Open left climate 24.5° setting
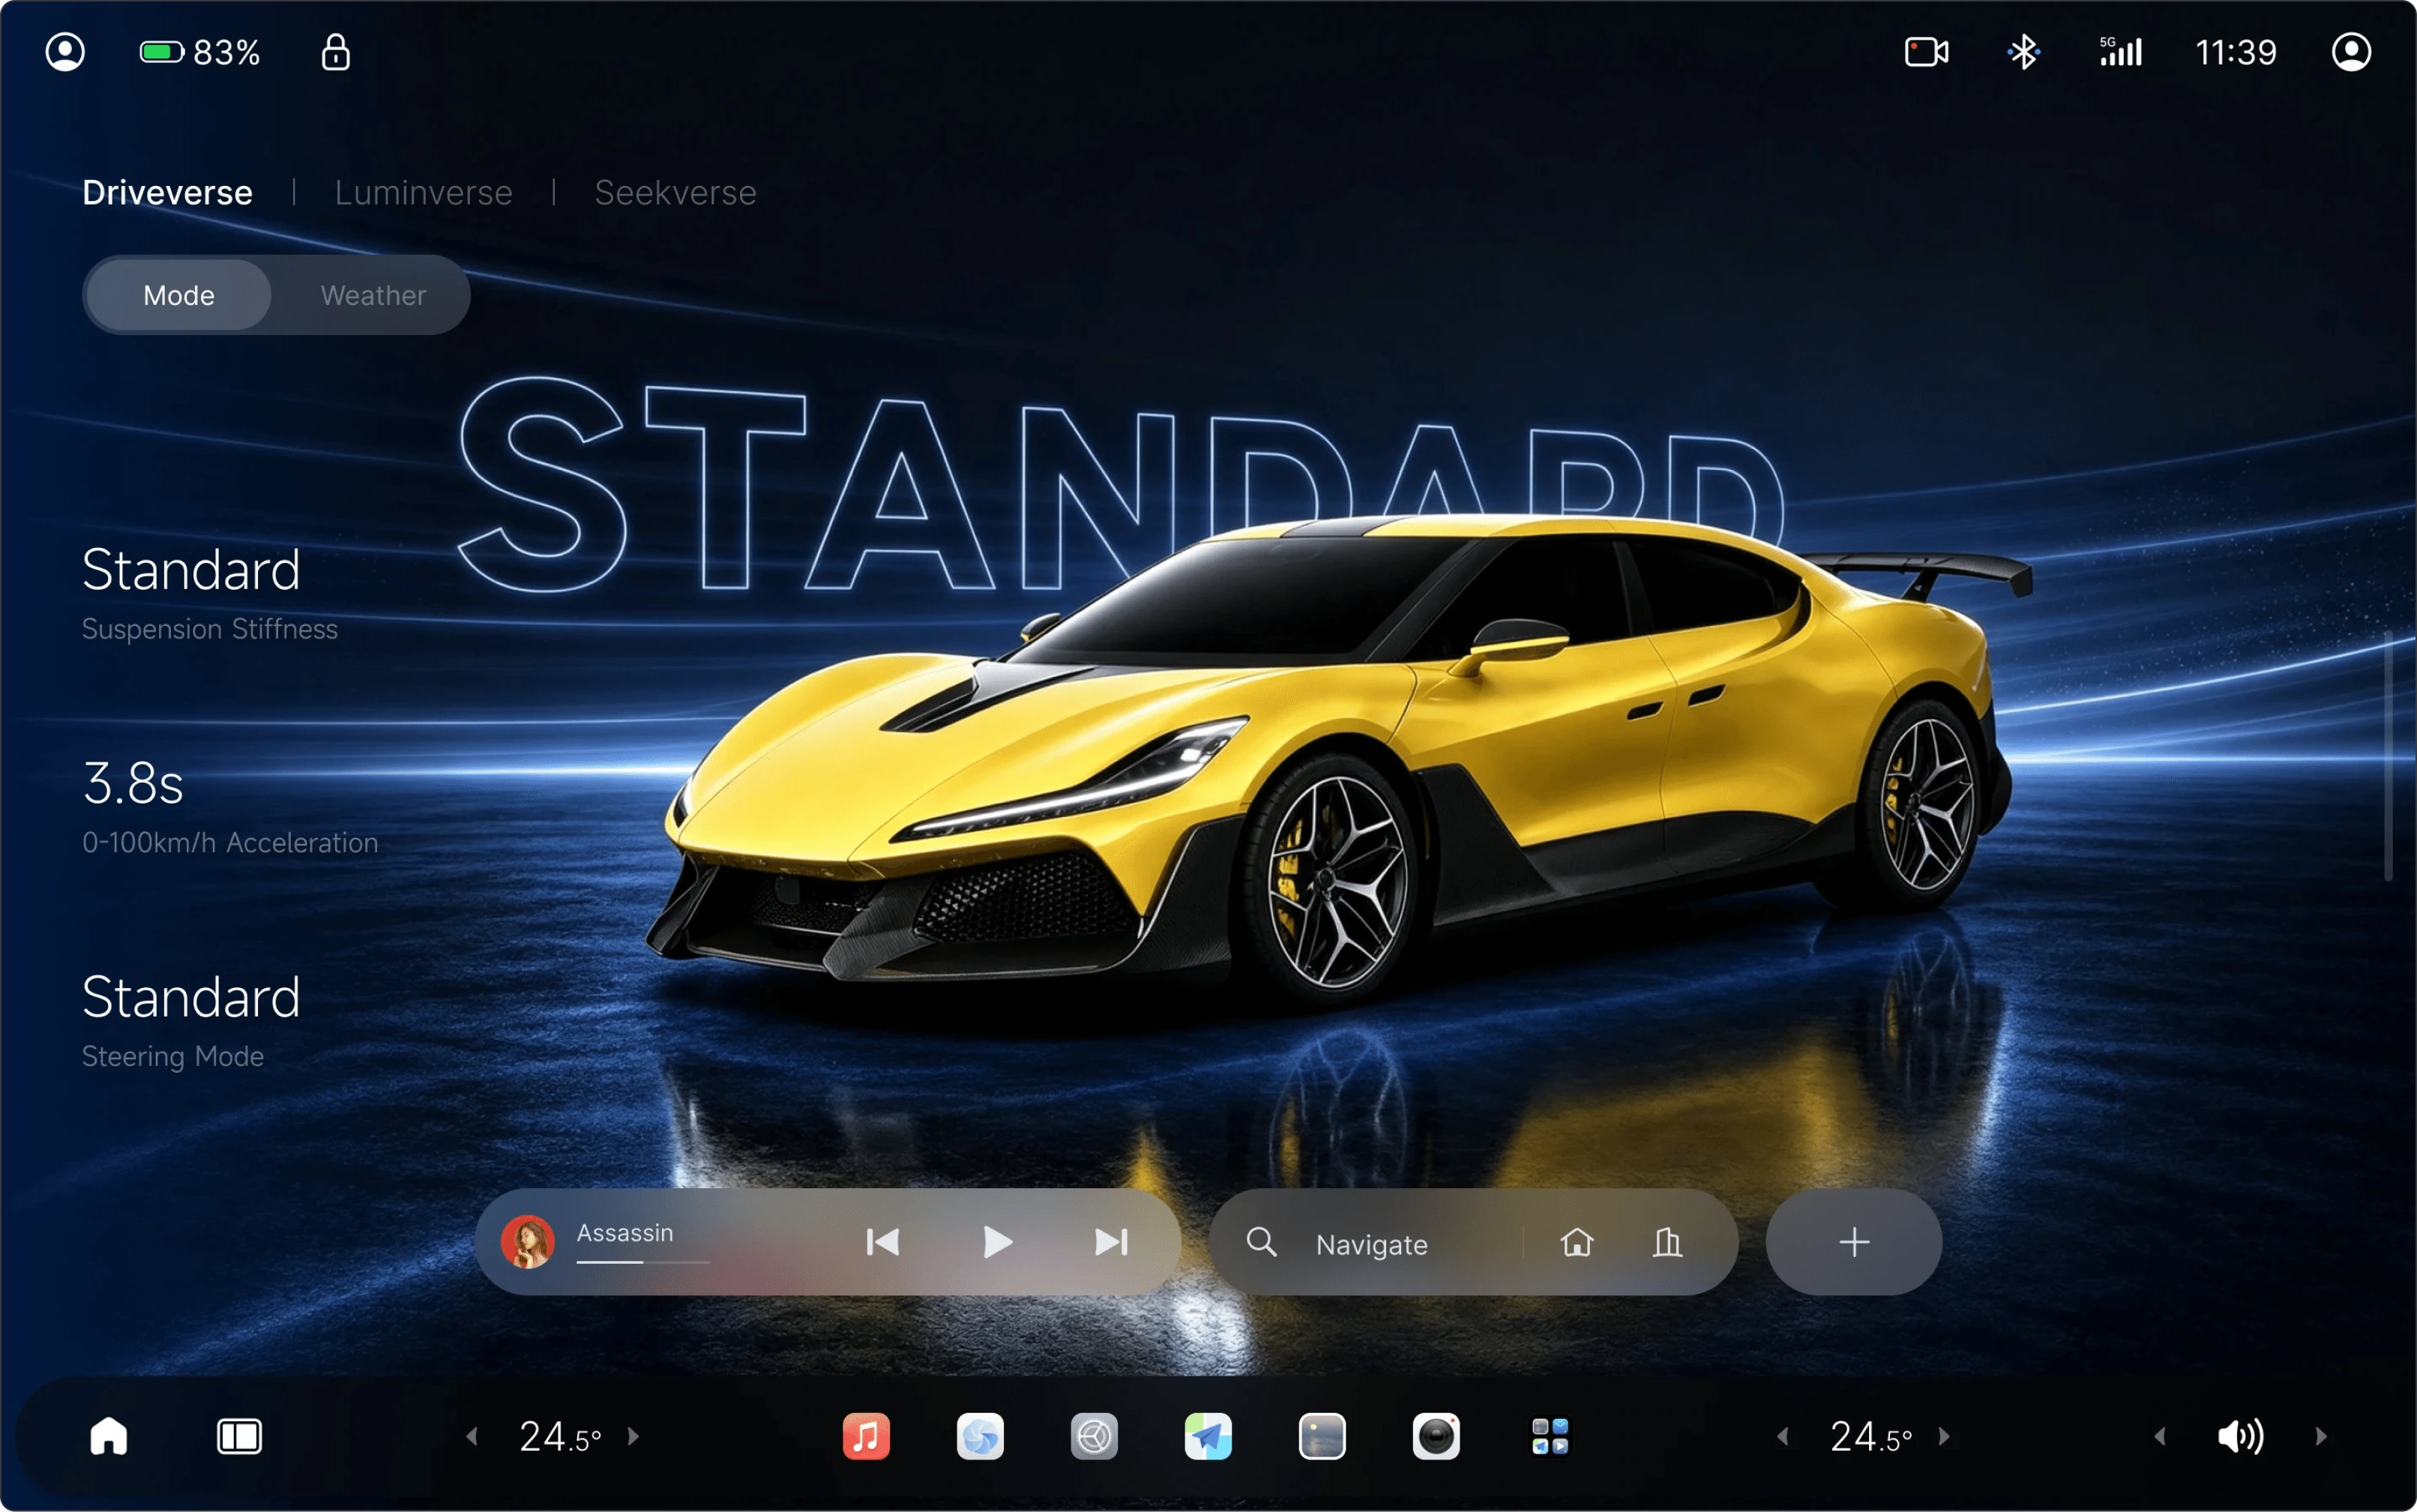This screenshot has width=2417, height=1512. click(560, 1437)
